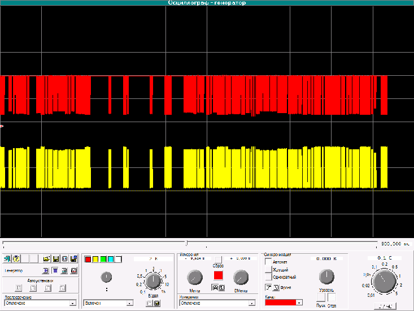The image size is (414, 311).
Task: Click the open folder icon
Action: (x=46, y=258)
